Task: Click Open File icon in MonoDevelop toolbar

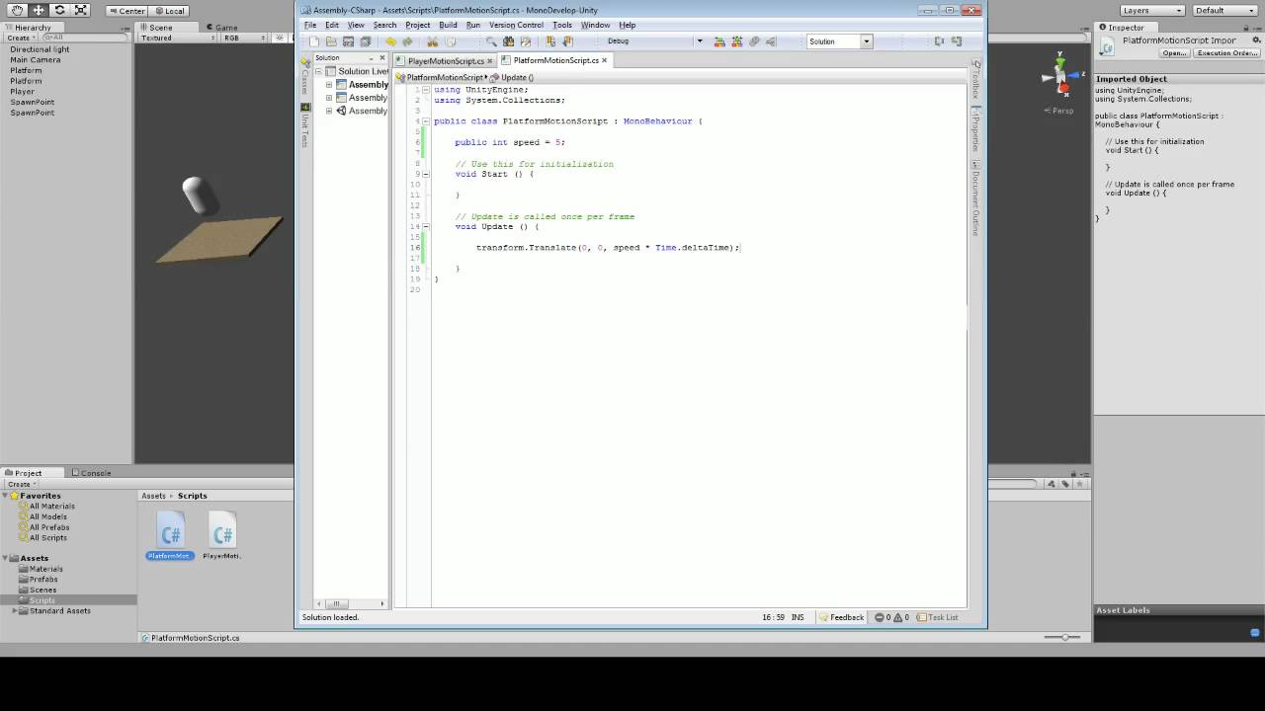Action: pyautogui.click(x=331, y=41)
